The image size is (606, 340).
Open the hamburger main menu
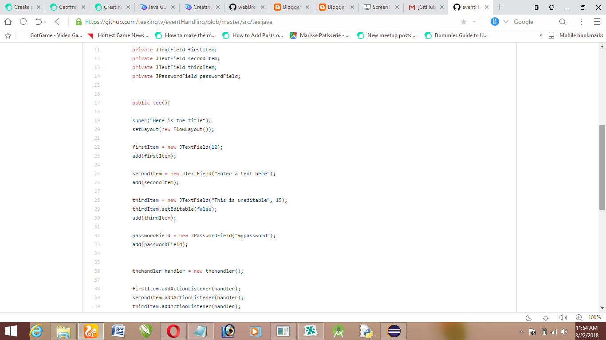[597, 22]
